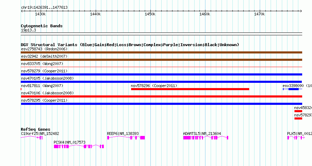Image resolution: width=312 pixels, height=166 pixels.
Task: Click the PCSK4 gene model glyph
Action: [79, 146]
